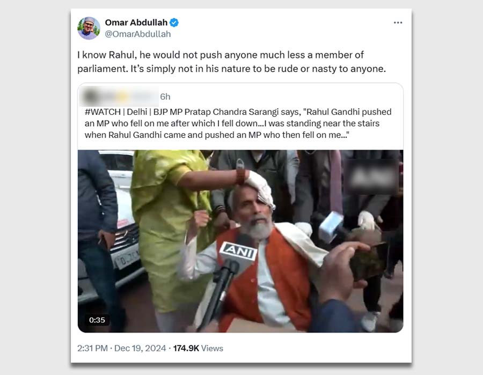Play the embedded video of the MP
The width and height of the screenshot is (483, 375).
click(240, 241)
